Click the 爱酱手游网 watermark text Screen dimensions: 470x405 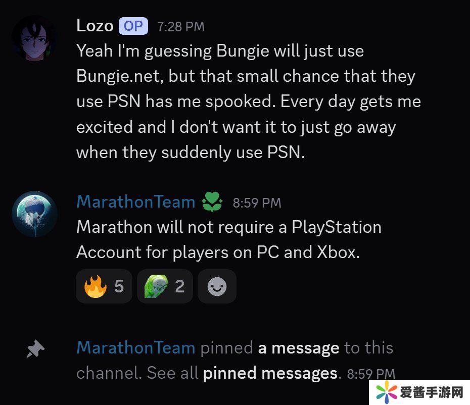(432, 392)
